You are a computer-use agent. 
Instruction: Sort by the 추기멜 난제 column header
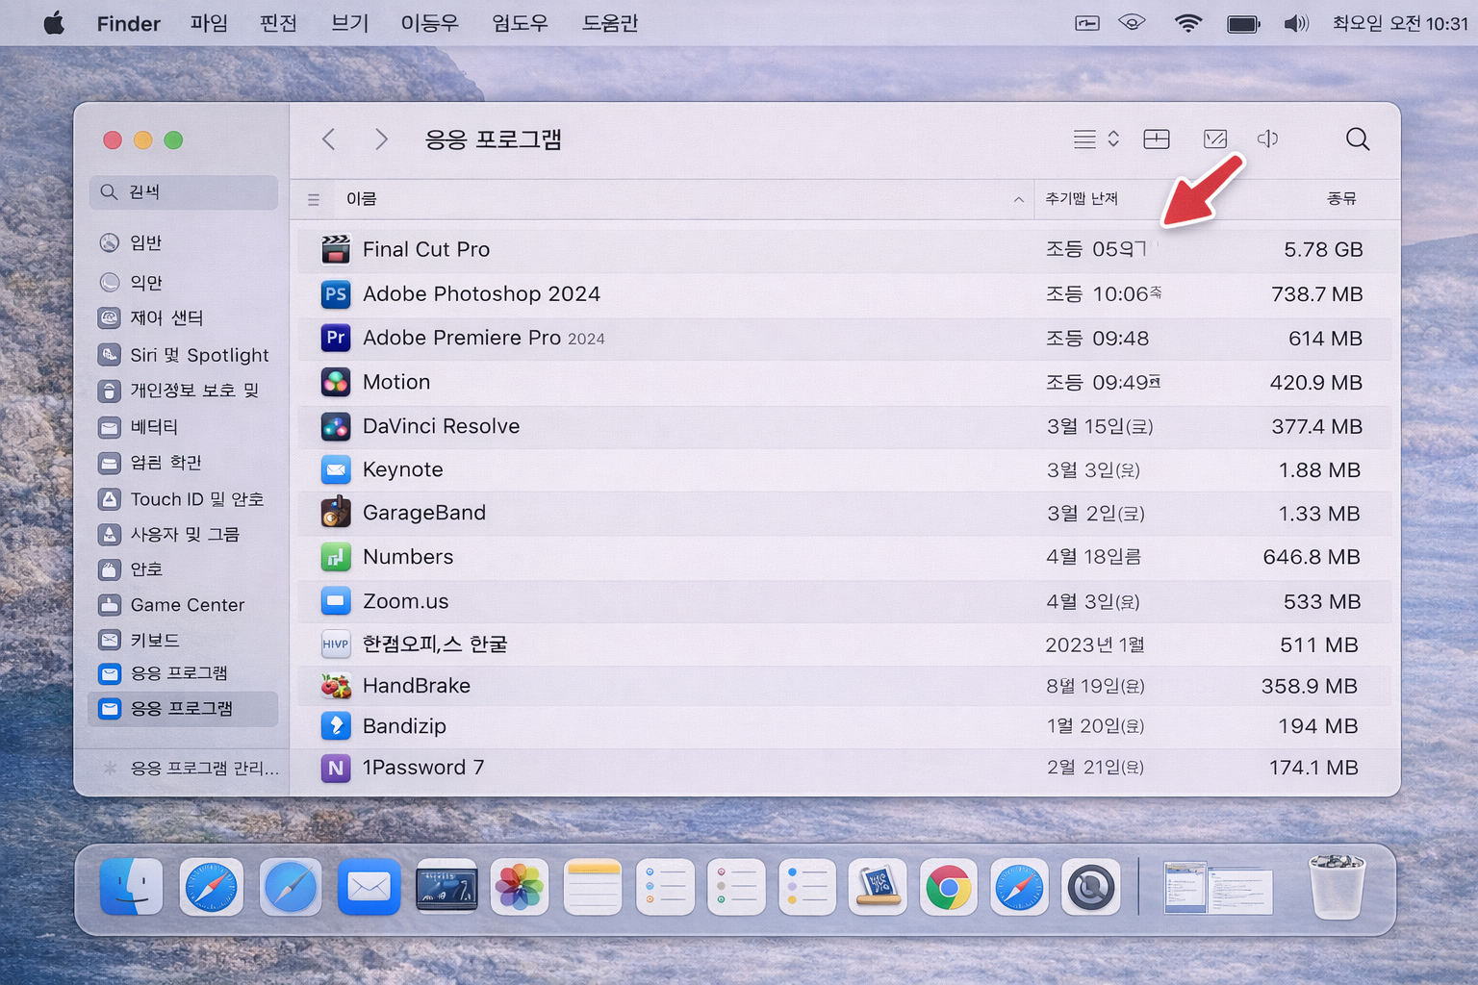(x=1082, y=199)
